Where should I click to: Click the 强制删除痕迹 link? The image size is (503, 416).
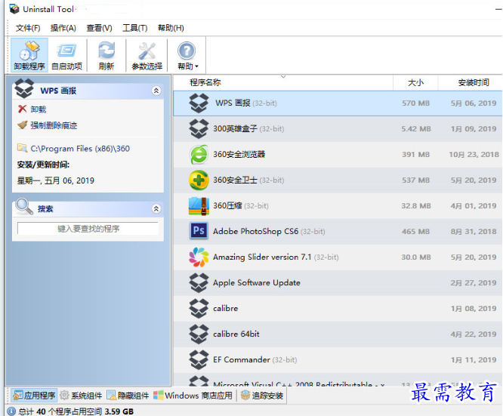pyautogui.click(x=54, y=125)
